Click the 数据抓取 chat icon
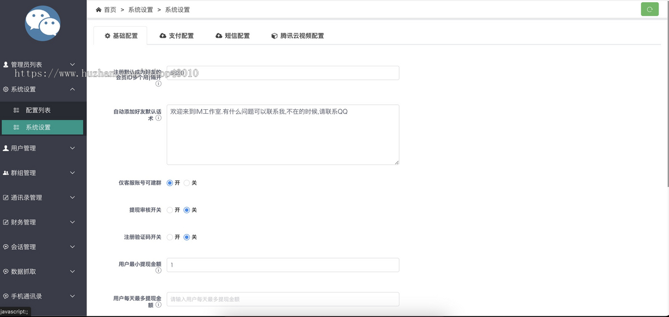This screenshot has width=669, height=317. point(6,271)
